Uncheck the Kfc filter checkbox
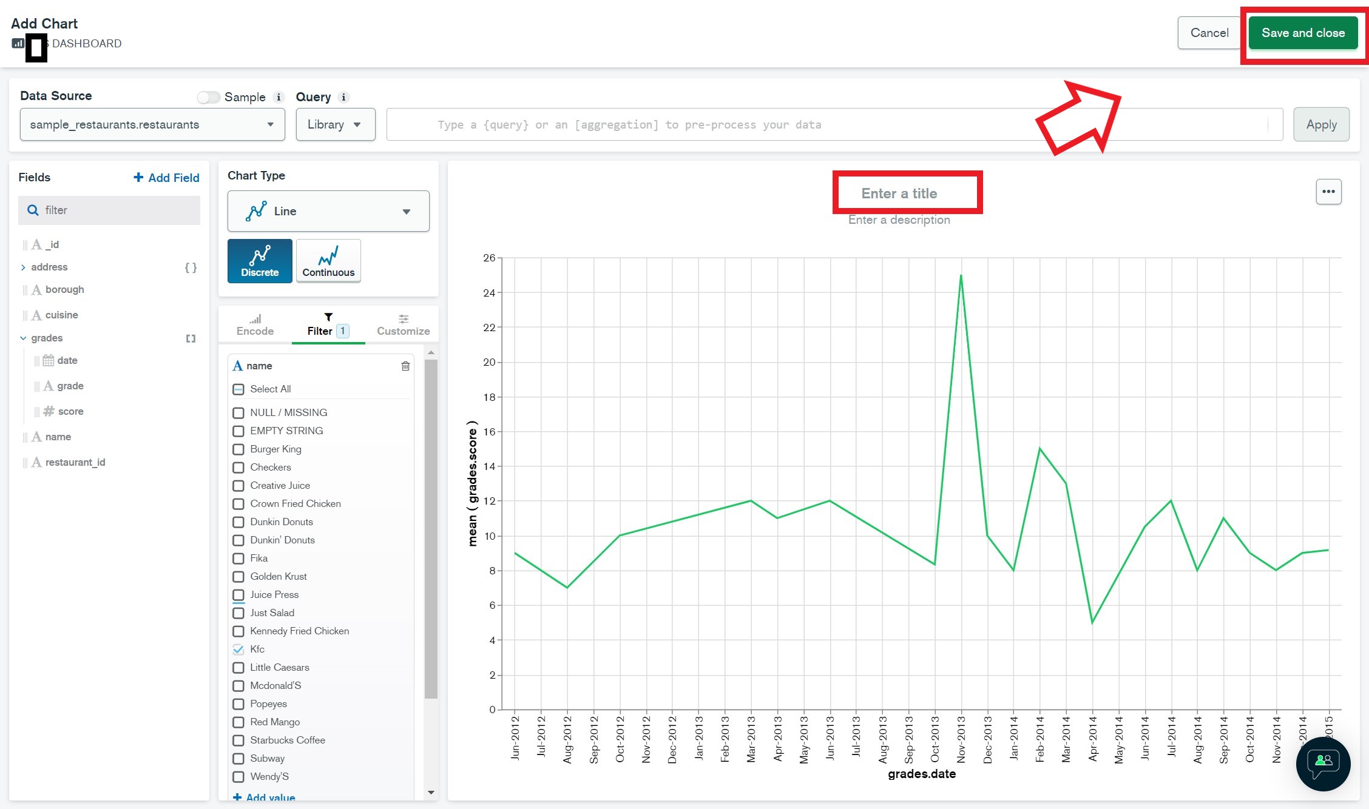1369x809 pixels. (238, 650)
